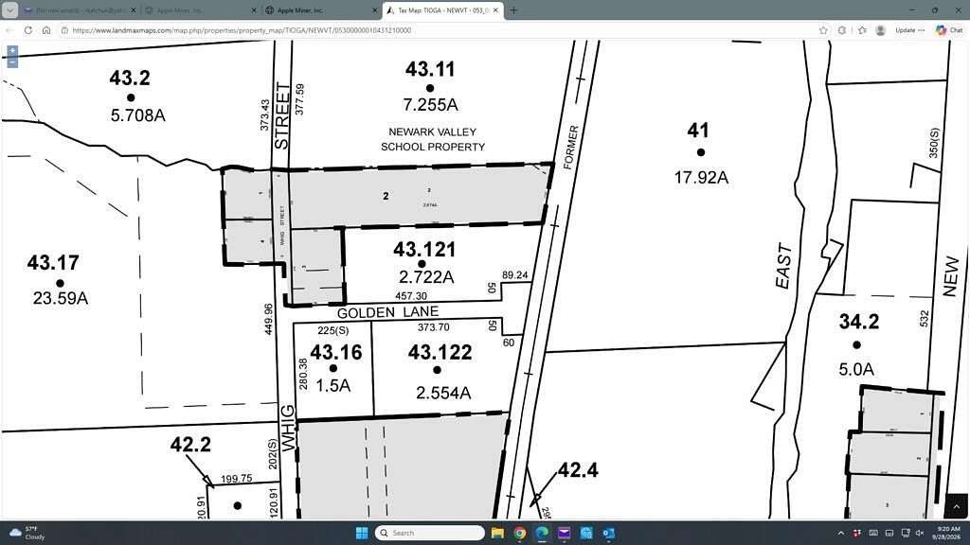Go to the browser home page

[x=46, y=29]
